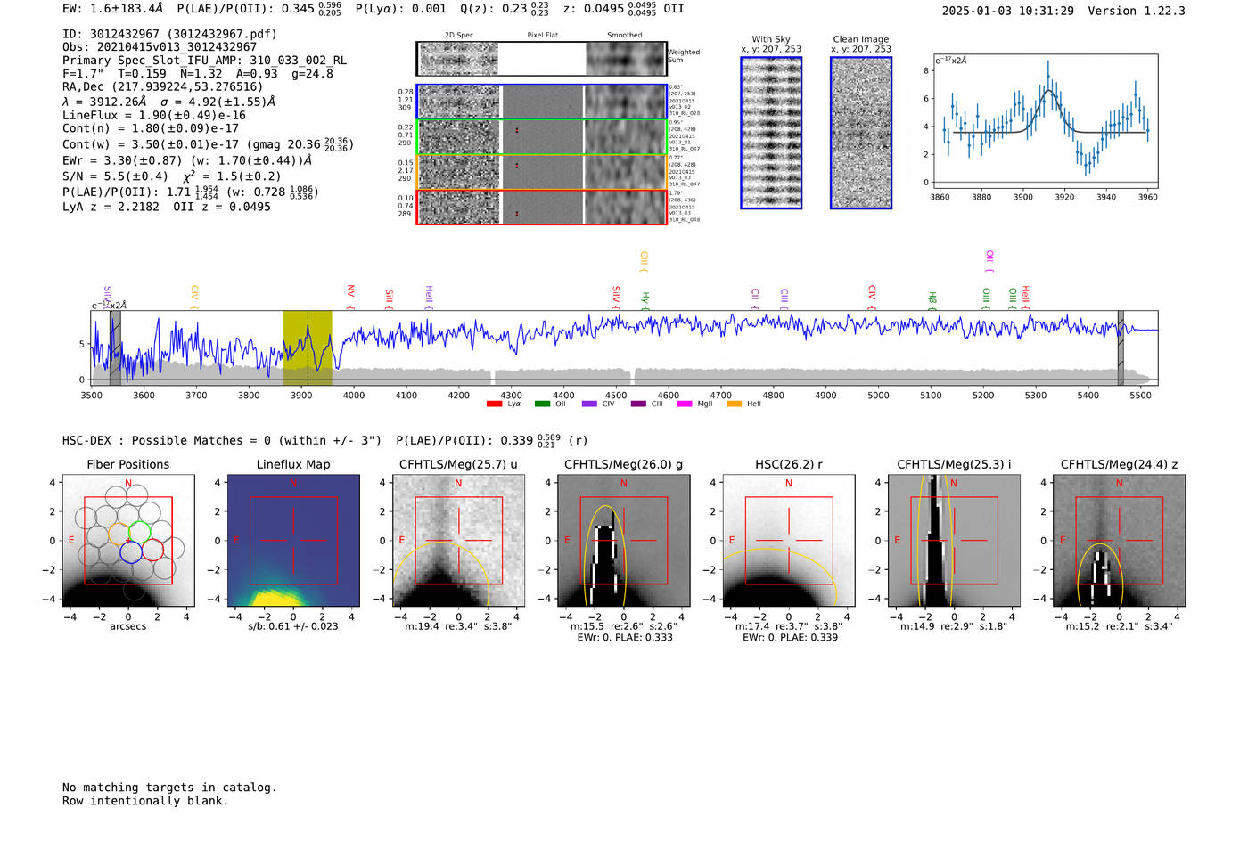Click the blue fiber circle in Fiber Positions

(130, 552)
